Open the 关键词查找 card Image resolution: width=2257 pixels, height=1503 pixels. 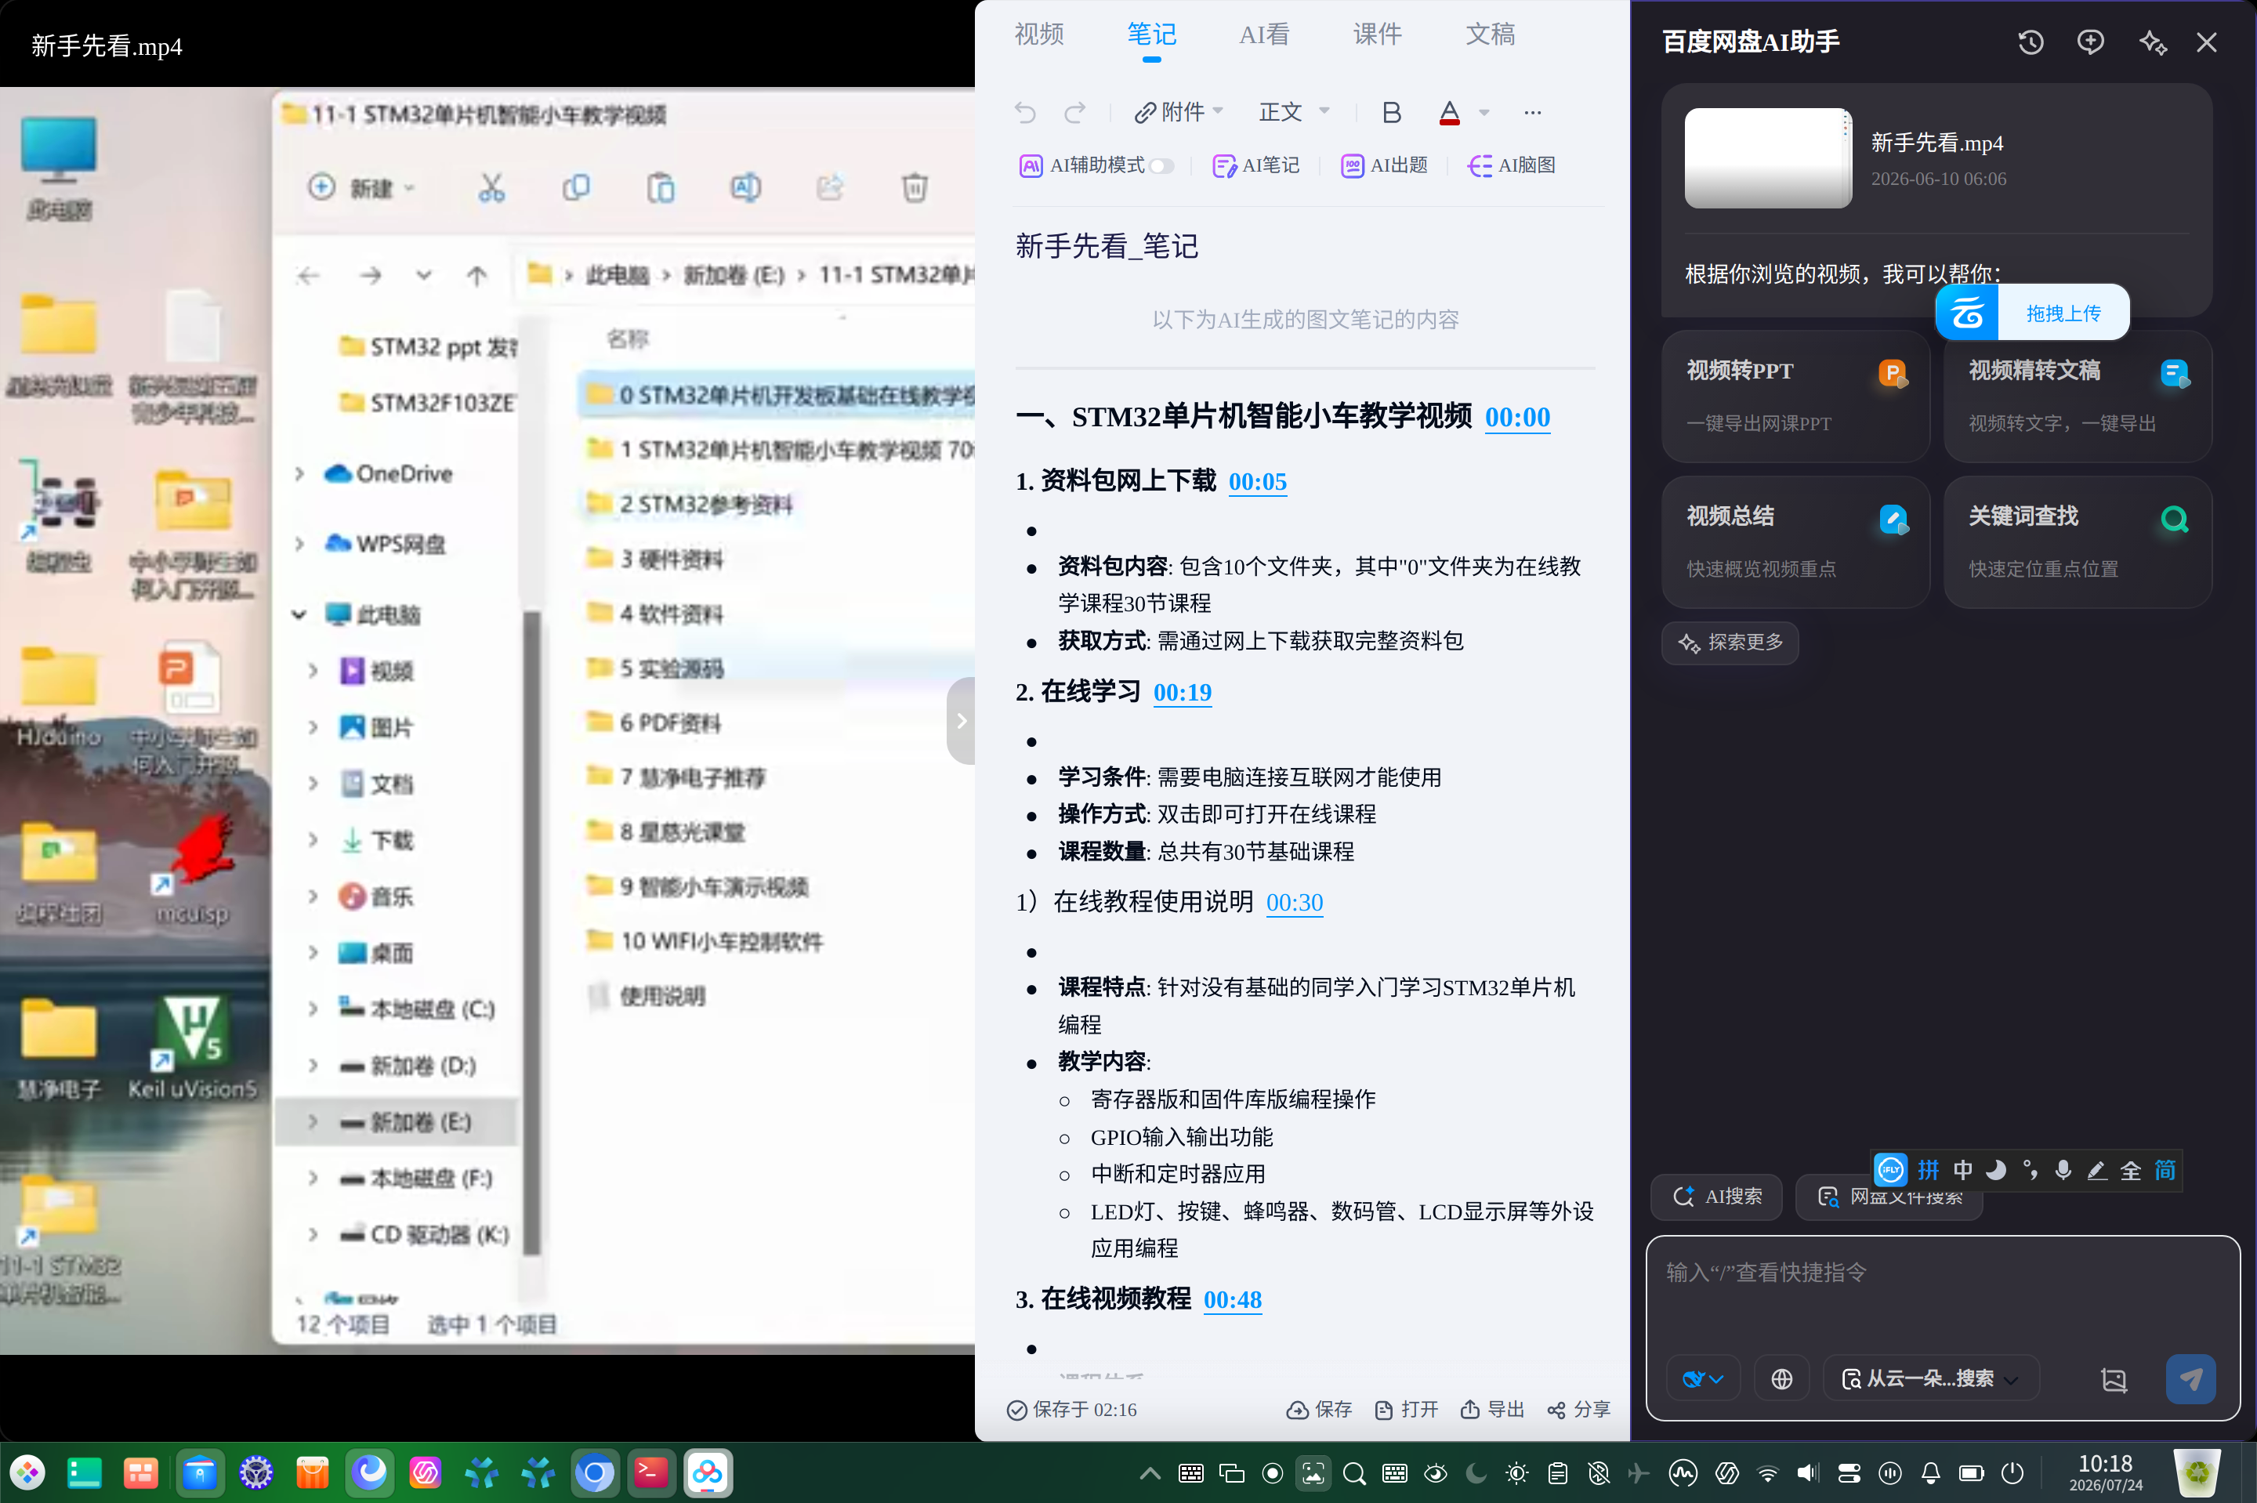(2078, 541)
